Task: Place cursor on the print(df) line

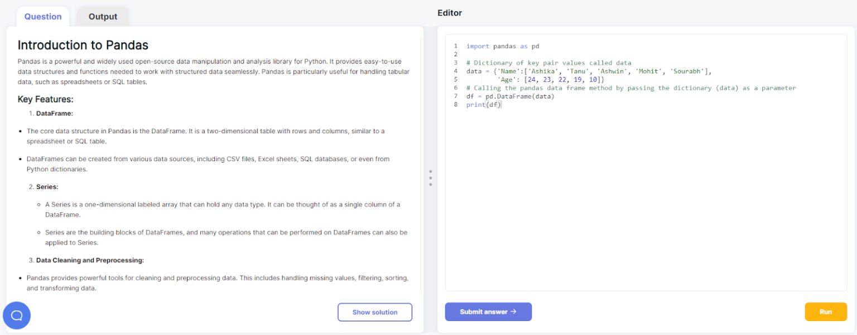Action: pyautogui.click(x=483, y=104)
